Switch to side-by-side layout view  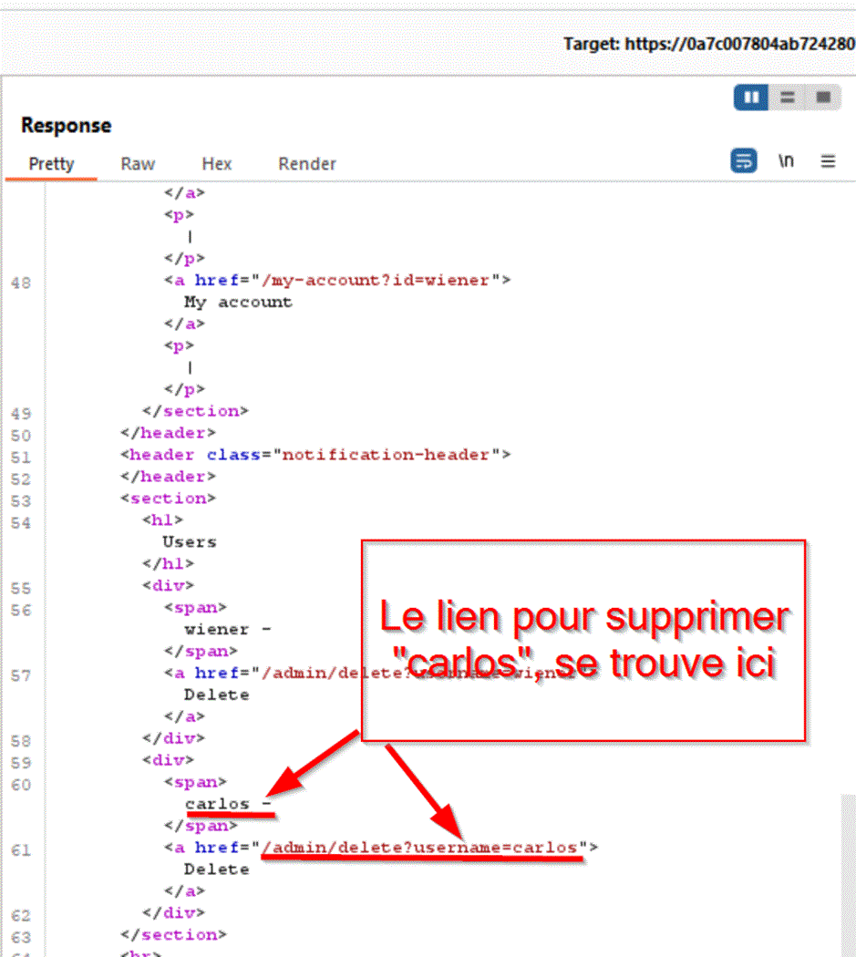point(752,98)
